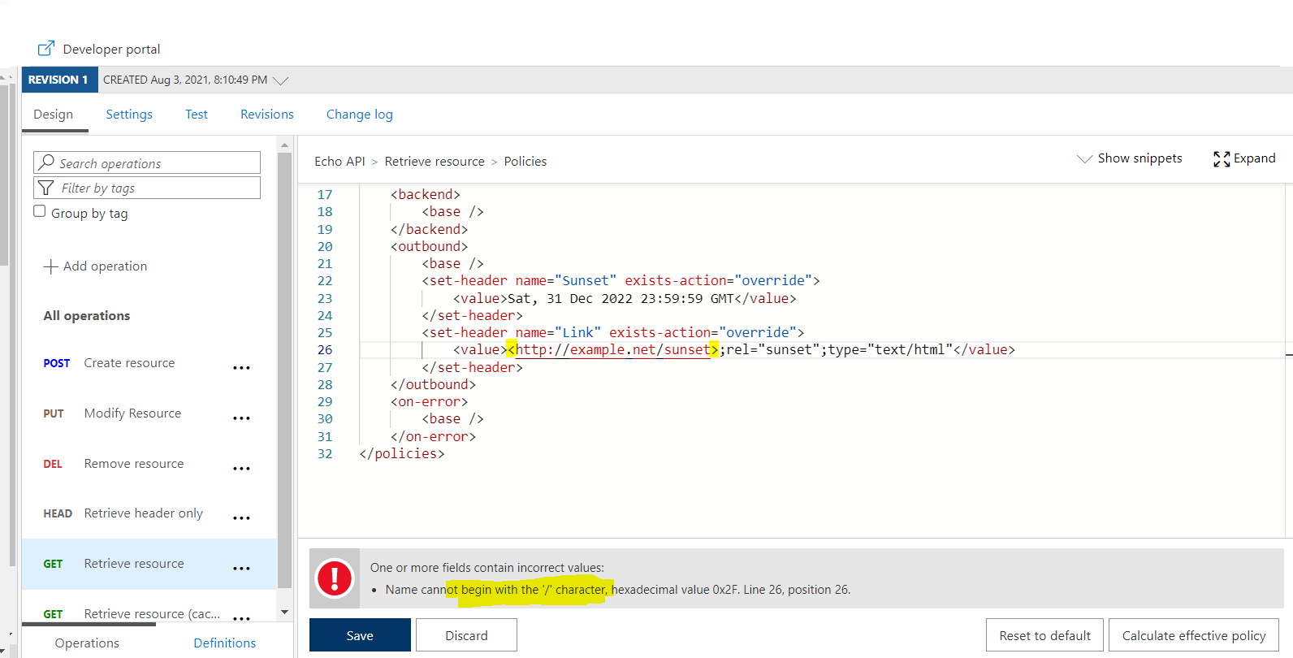
Task: Open the Retrieve header only ellipsis menu
Action: [x=241, y=518]
